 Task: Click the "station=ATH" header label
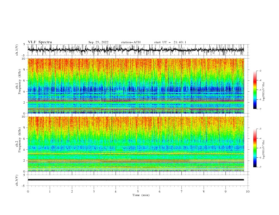pyautogui.click(x=131, y=42)
